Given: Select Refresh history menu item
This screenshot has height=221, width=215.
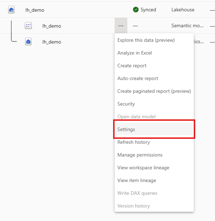Looking at the screenshot, I should pos(134,142).
